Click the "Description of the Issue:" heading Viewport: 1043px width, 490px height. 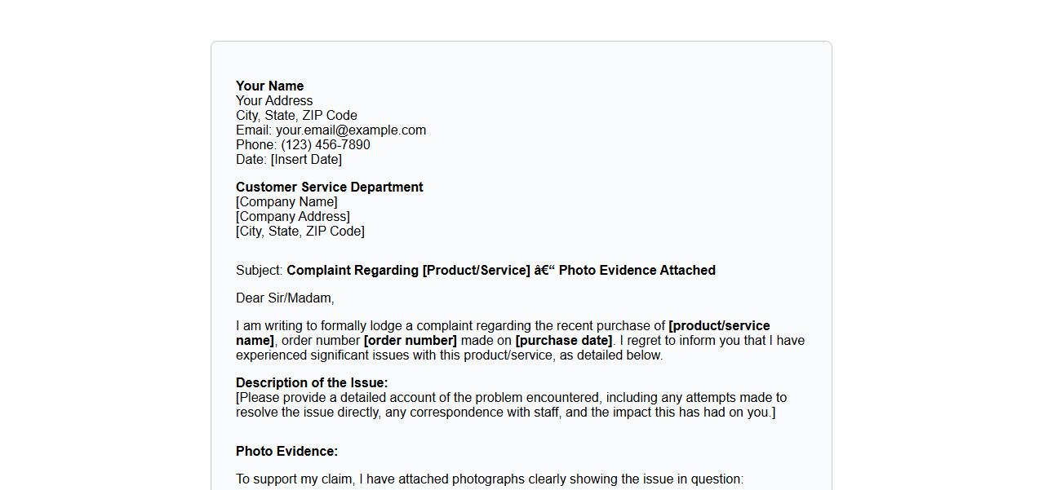[312, 383]
